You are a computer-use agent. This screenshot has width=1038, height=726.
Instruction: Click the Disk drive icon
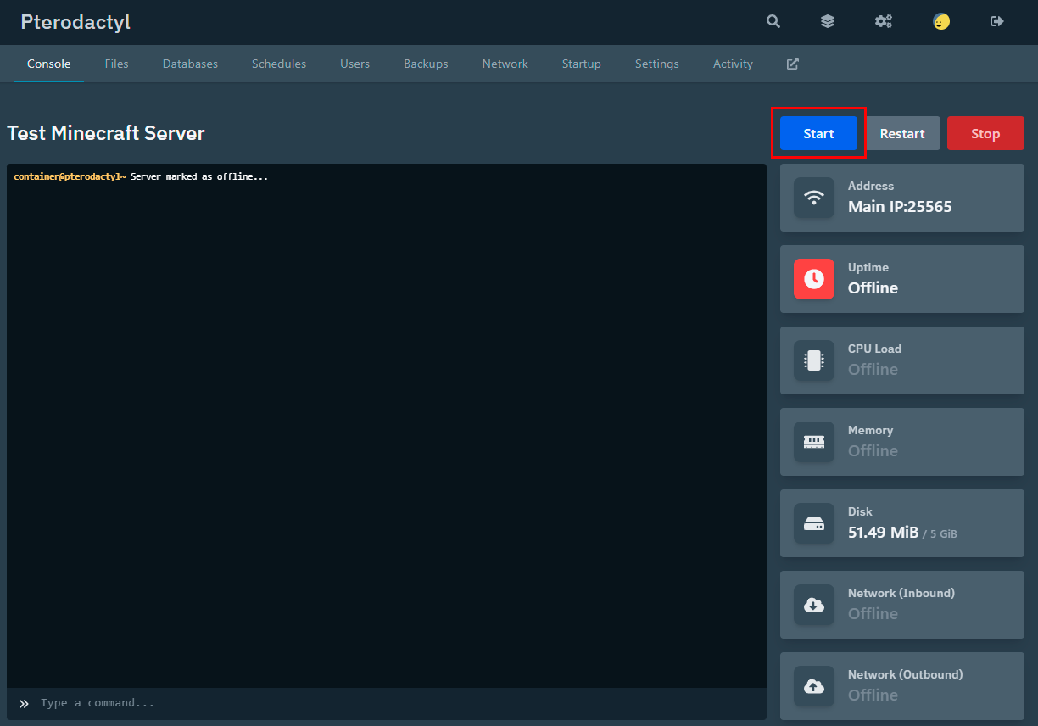pyautogui.click(x=814, y=523)
